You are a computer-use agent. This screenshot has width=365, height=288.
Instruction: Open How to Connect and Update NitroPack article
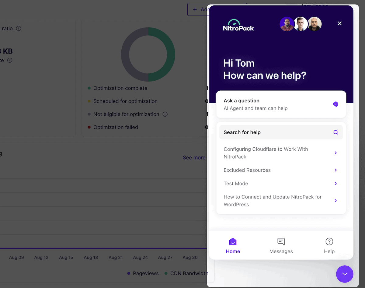click(x=281, y=201)
